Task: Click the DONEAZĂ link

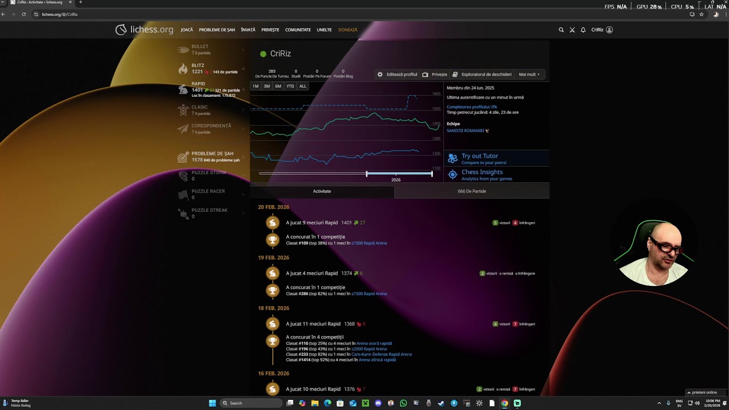Action: click(x=348, y=30)
